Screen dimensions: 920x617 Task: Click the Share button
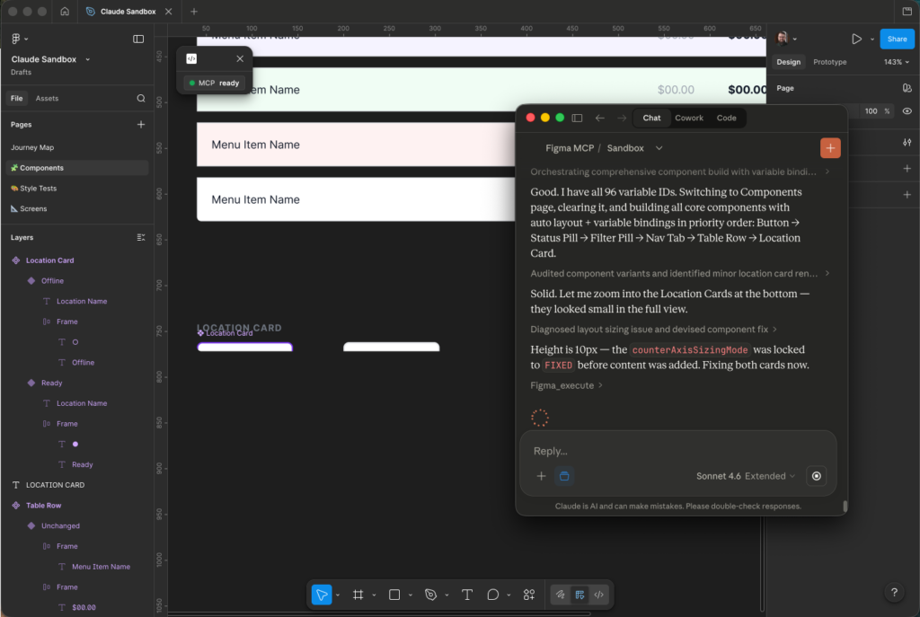(x=897, y=39)
